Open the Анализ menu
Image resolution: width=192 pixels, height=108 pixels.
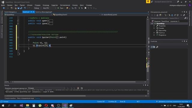pyautogui.click(x=75, y=5)
